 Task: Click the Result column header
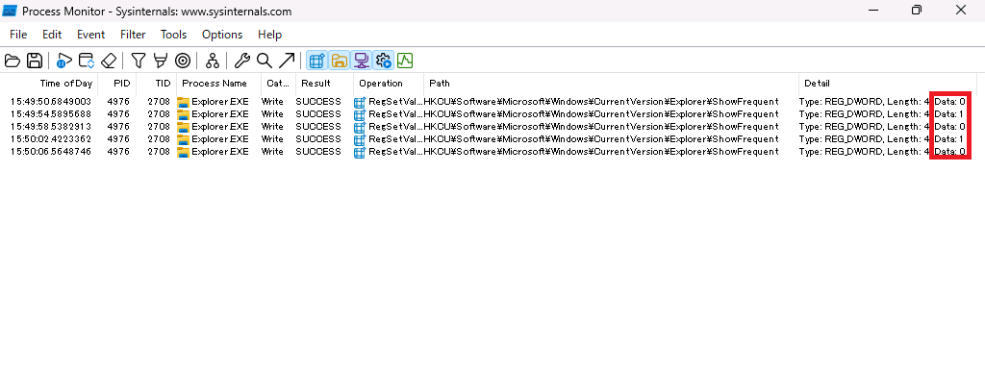tap(324, 83)
